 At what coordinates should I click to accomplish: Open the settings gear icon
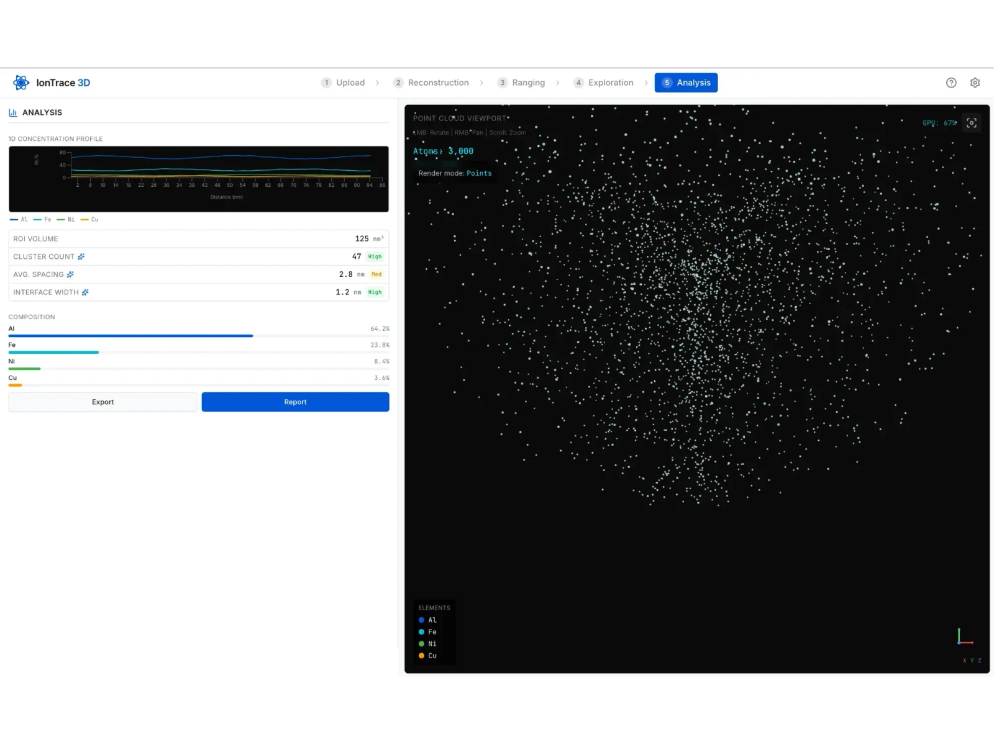pos(975,83)
